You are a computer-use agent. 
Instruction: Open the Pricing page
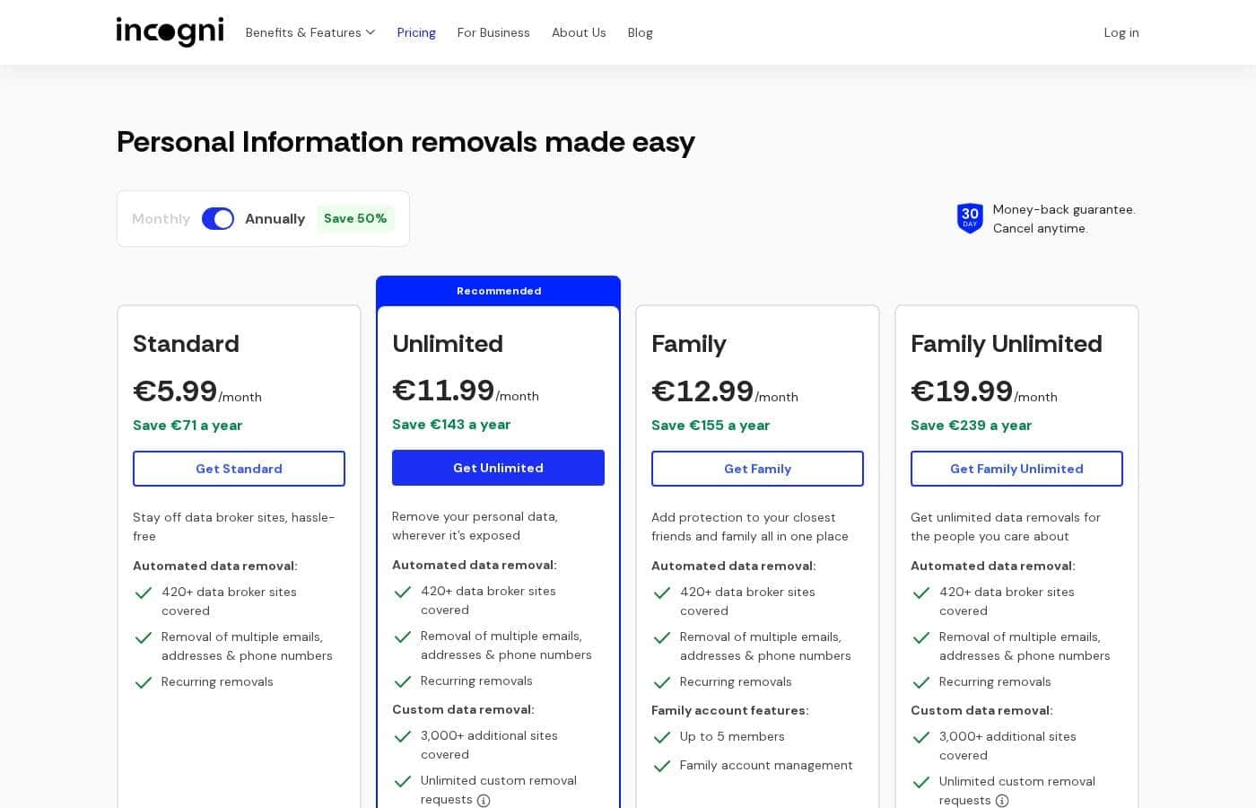point(416,32)
